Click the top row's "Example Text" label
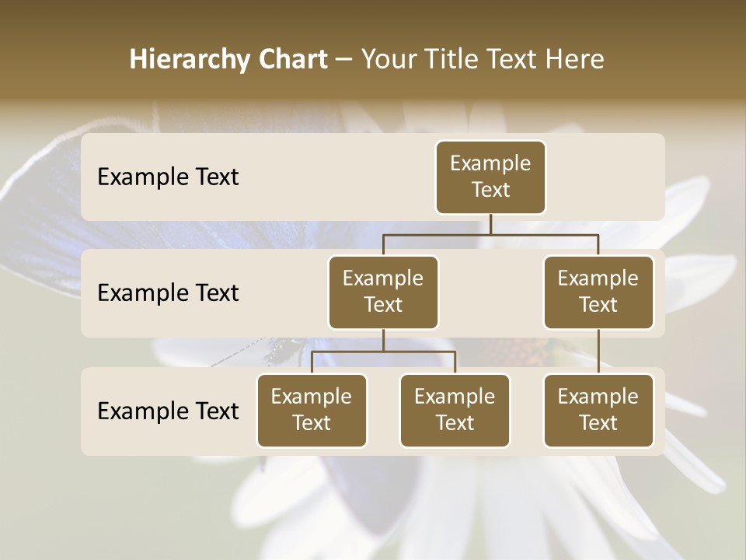This screenshot has height=560, width=746. coord(168,177)
